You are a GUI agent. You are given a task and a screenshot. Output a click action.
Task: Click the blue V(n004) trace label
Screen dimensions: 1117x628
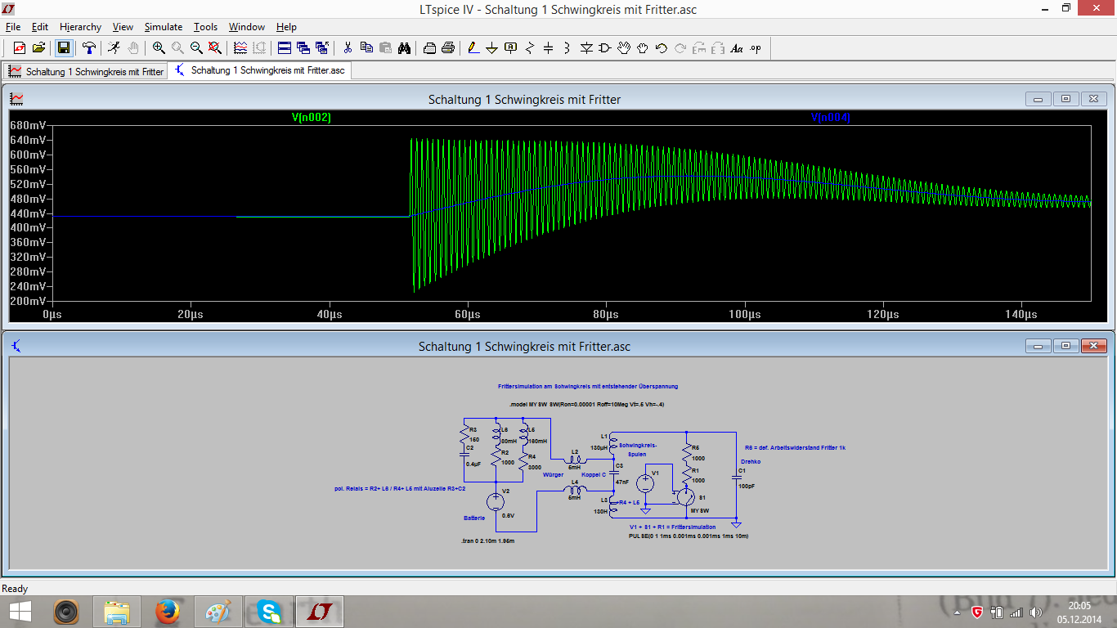coord(830,118)
